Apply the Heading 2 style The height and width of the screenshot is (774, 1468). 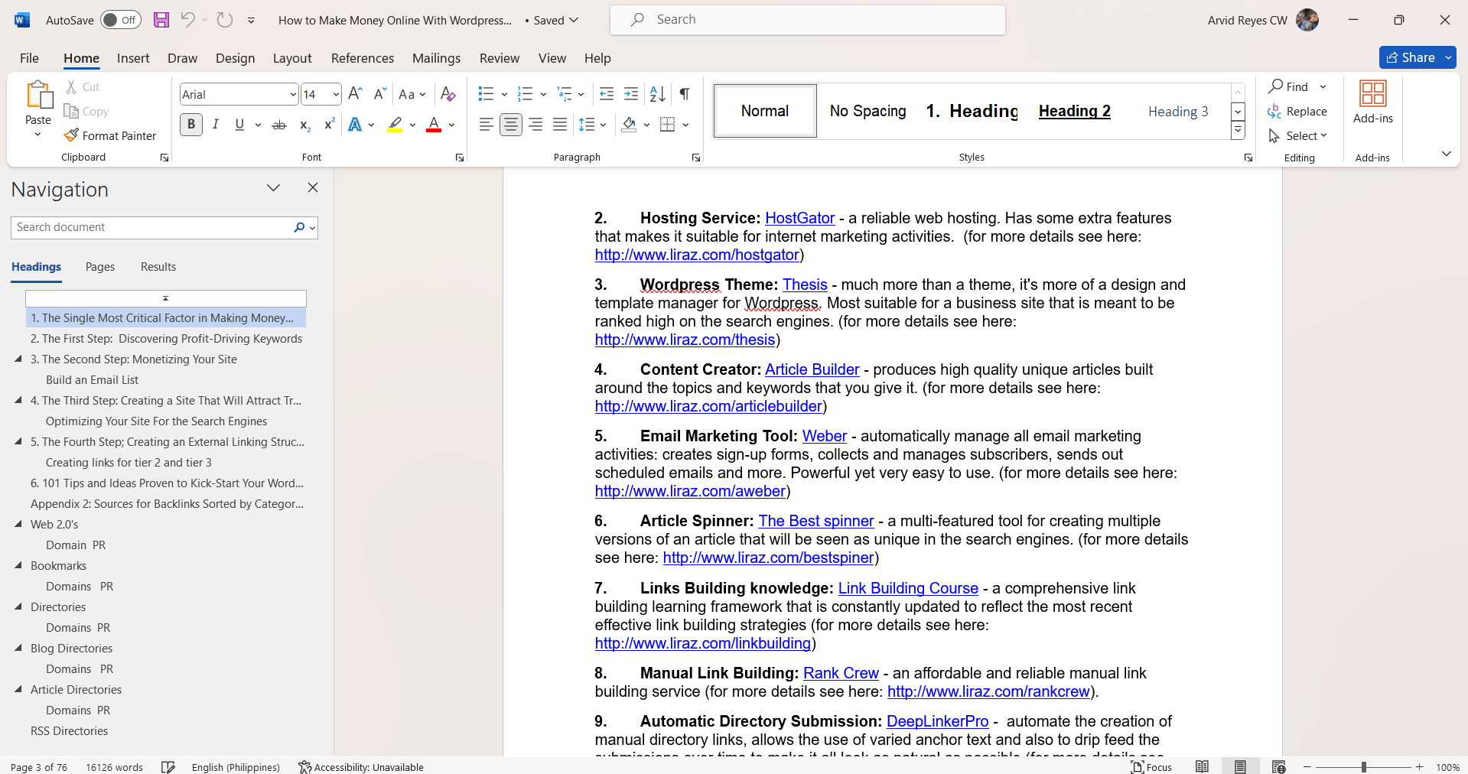1074,111
